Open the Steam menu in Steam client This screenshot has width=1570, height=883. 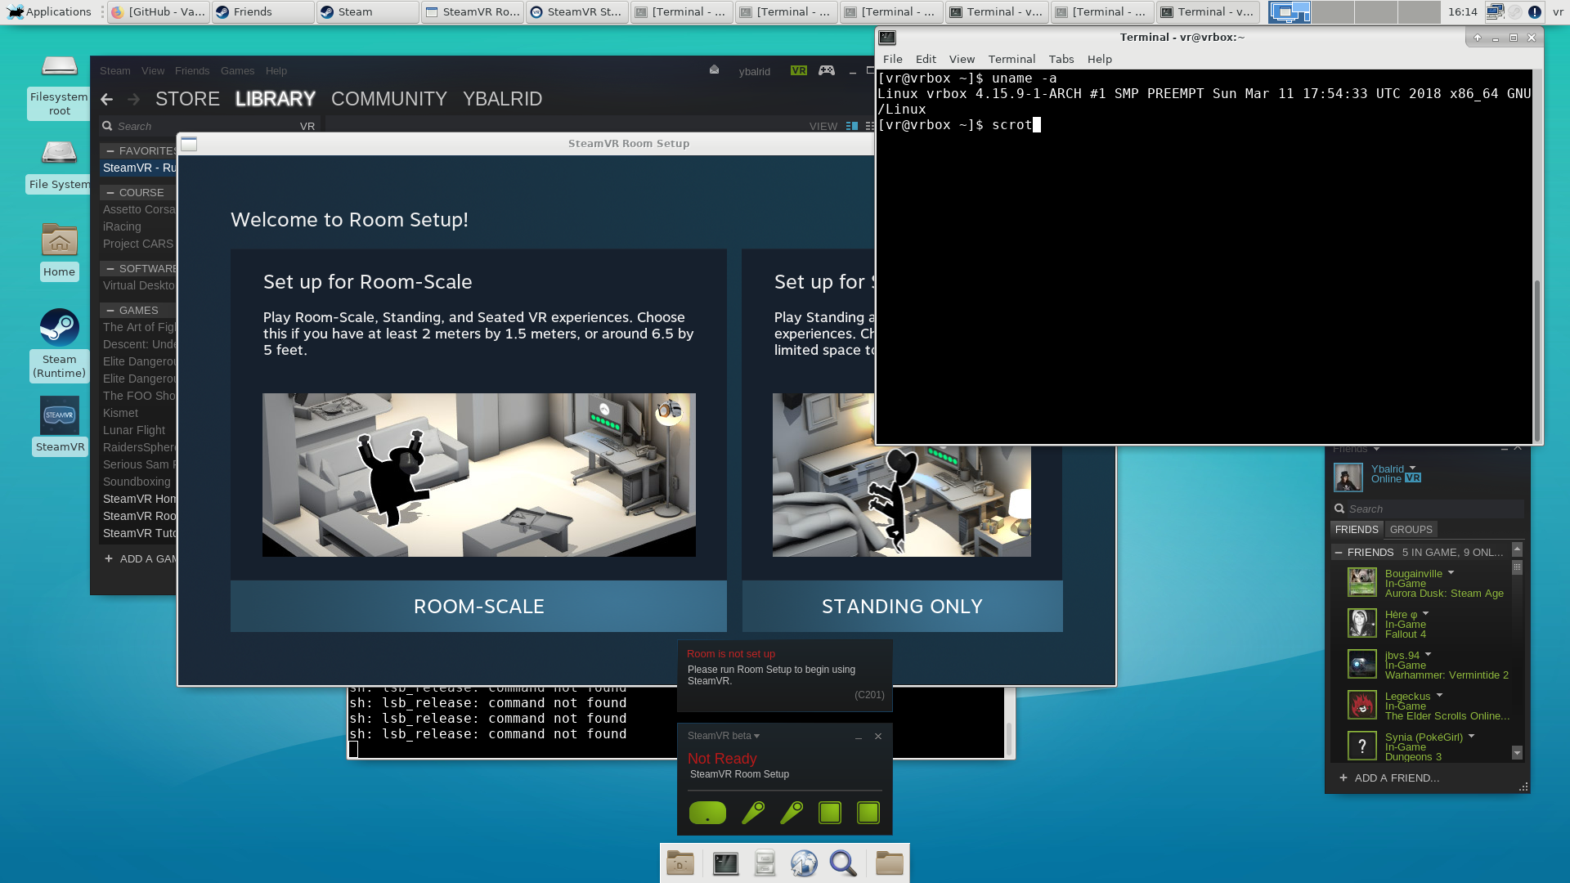(115, 71)
